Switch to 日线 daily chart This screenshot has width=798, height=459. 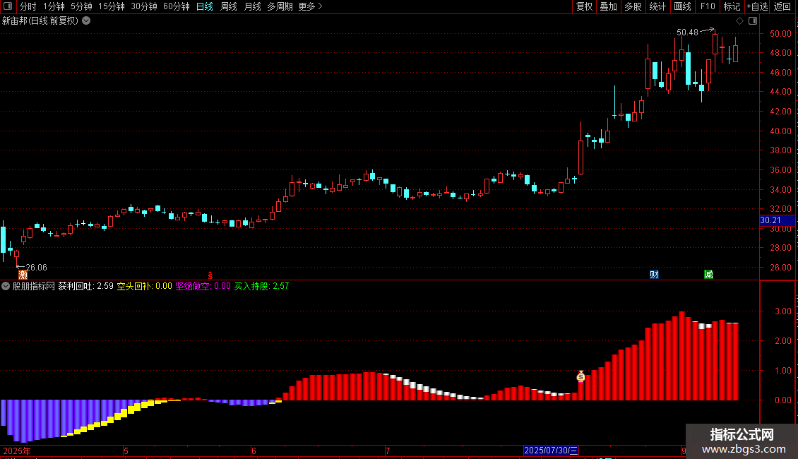(x=205, y=6)
